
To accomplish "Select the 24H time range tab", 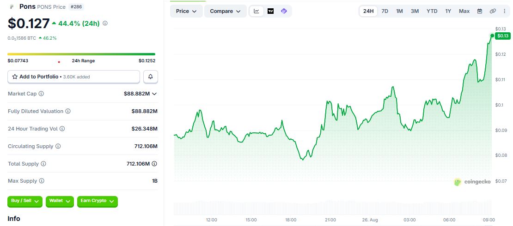I will (368, 11).
